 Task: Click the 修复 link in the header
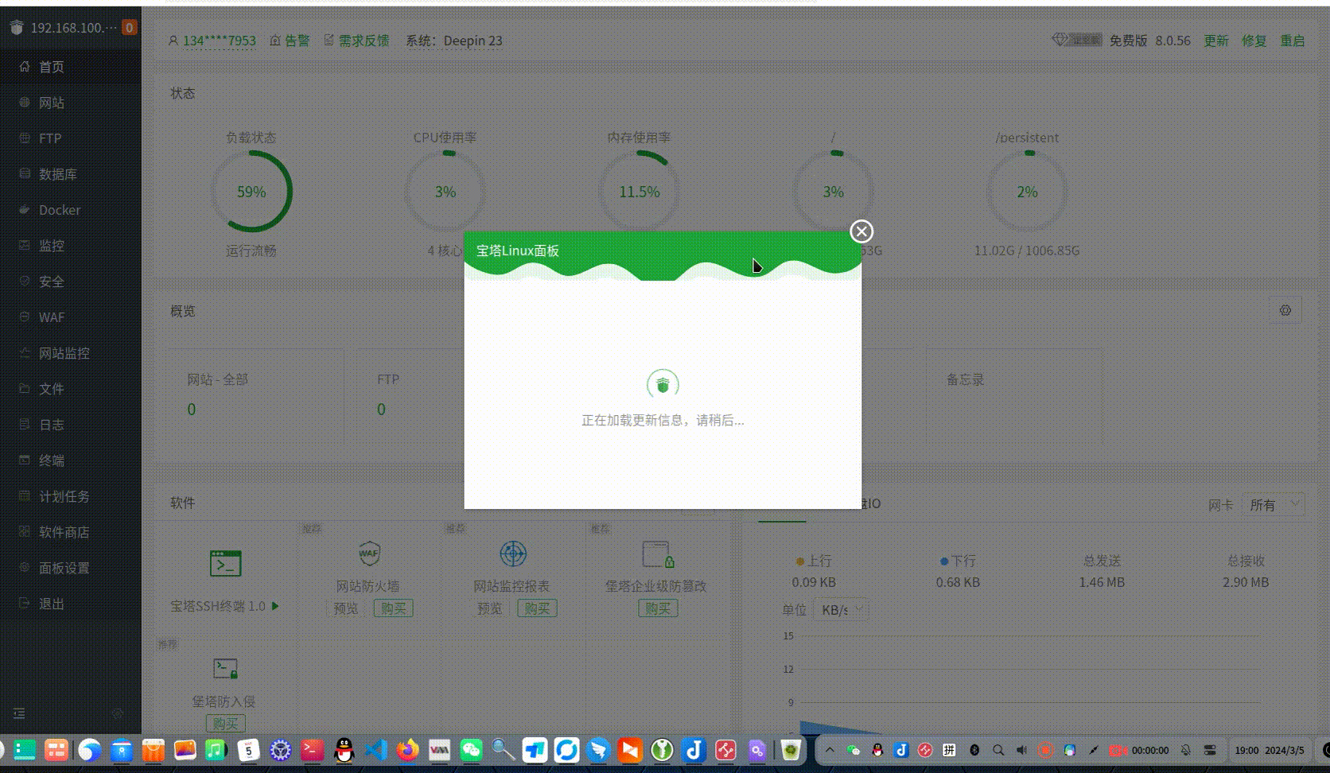(x=1254, y=41)
